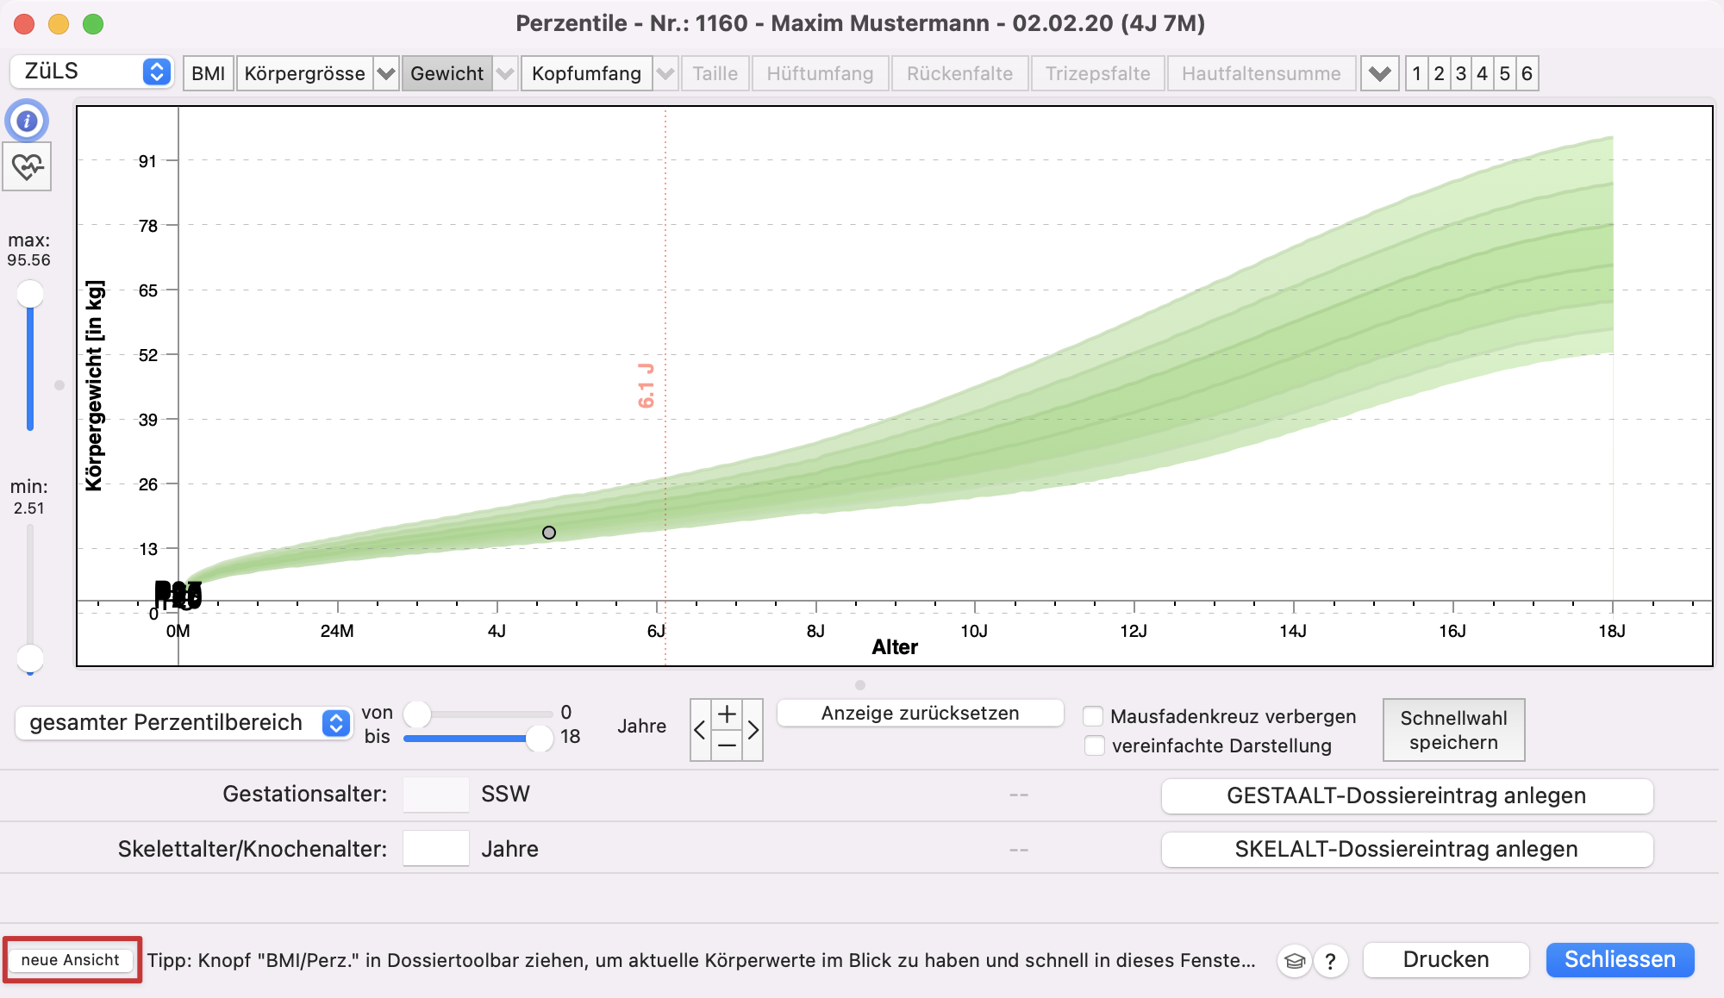
Task: Open the graduation cap tutorial icon
Action: 1295,960
